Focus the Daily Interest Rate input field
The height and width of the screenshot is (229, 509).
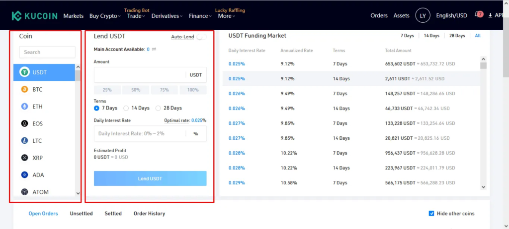point(150,133)
